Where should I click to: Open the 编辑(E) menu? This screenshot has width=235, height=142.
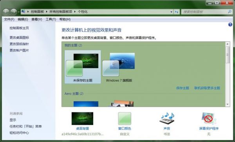click(23, 20)
